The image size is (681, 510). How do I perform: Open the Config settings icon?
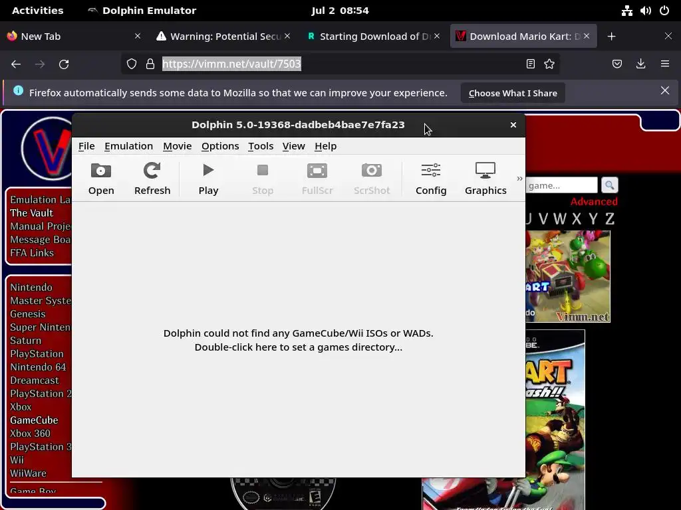coord(431,179)
